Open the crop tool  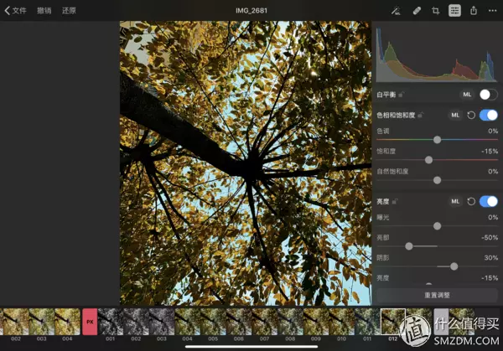[435, 11]
